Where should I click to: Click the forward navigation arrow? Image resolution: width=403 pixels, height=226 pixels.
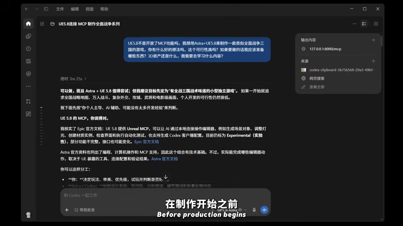36,9
